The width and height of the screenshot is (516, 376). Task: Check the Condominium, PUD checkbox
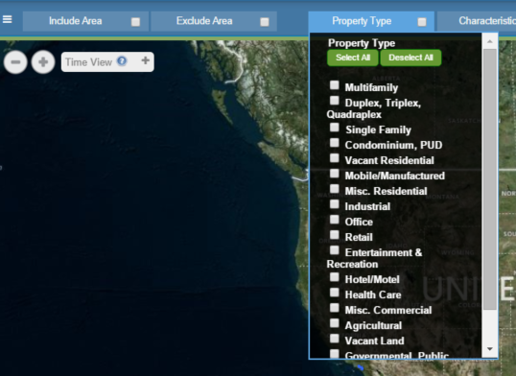coord(335,143)
